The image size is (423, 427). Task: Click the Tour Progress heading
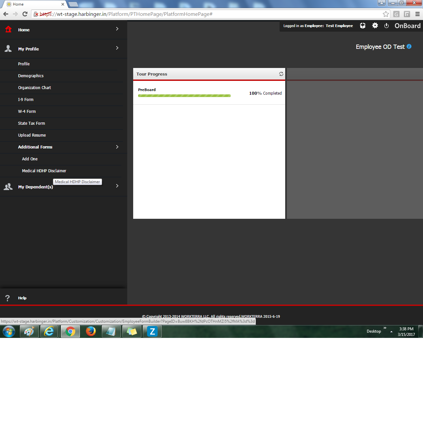tap(152, 74)
